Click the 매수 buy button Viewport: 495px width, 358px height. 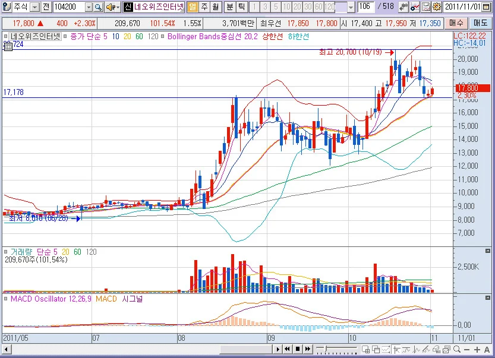click(x=456, y=23)
